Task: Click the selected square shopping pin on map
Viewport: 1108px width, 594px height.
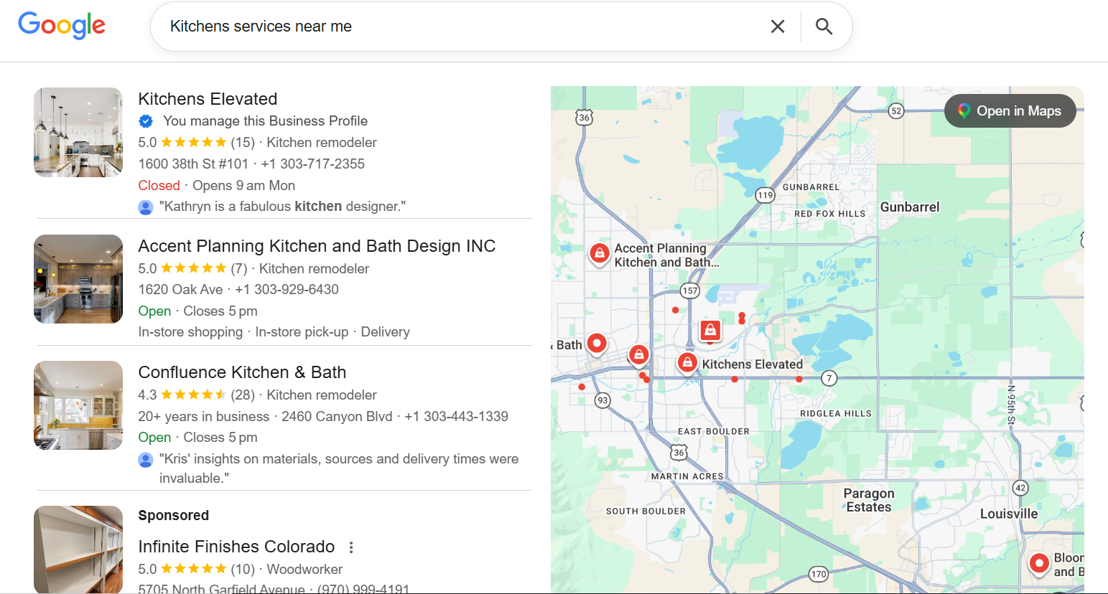Action: tap(710, 330)
